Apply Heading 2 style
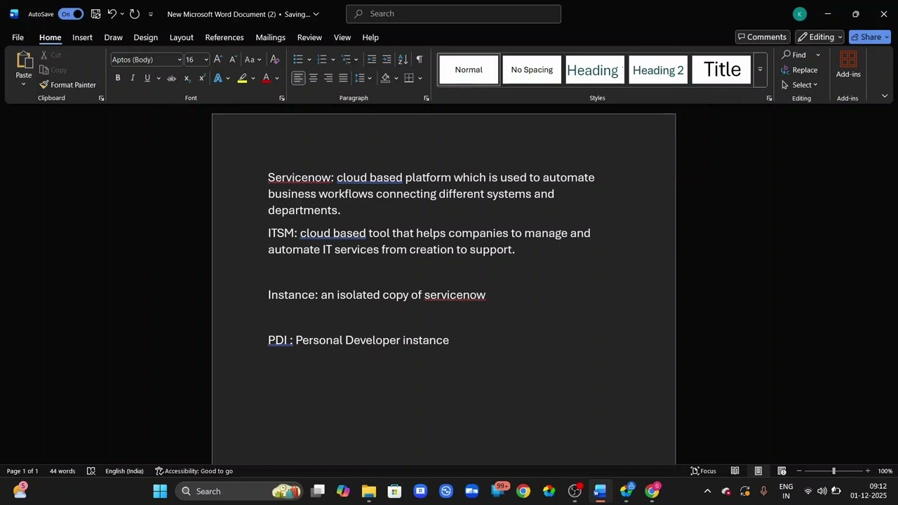Viewport: 898px width, 505px height. (x=658, y=70)
